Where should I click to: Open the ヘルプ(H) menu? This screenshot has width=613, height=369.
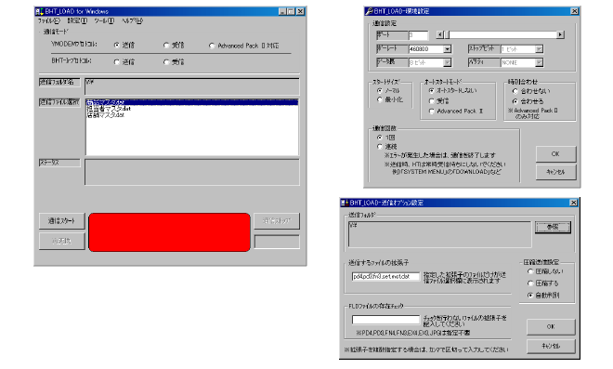tap(132, 20)
